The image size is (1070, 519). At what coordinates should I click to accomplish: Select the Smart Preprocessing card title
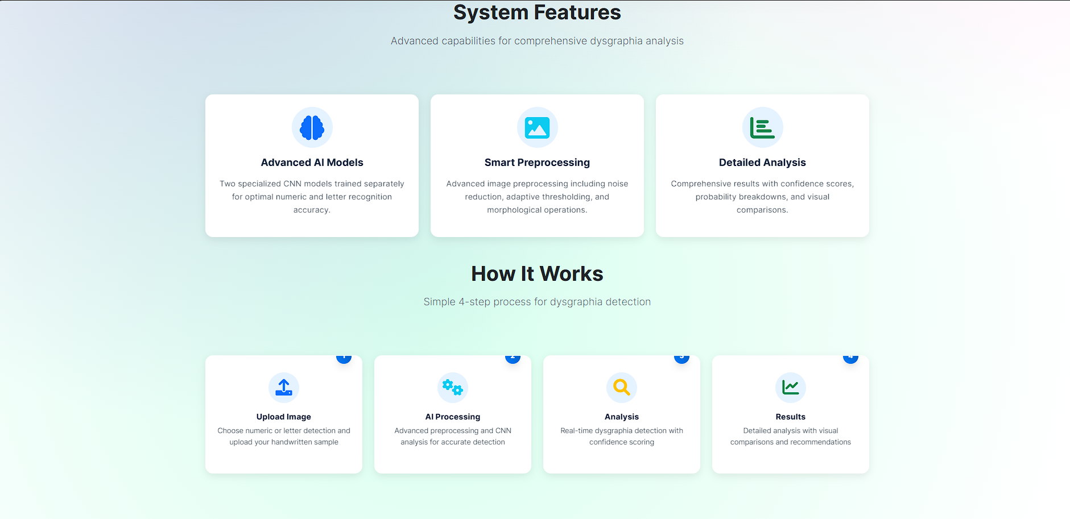click(x=537, y=163)
